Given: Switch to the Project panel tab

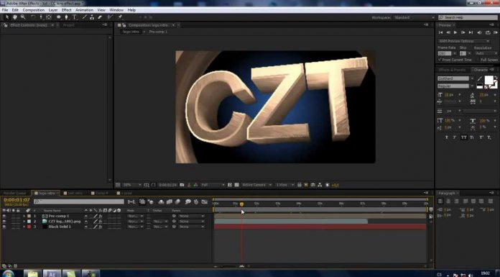Looking at the screenshot, I should point(68,25).
